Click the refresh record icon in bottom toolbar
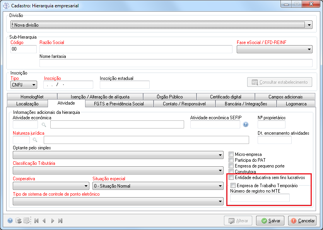The height and width of the screenshot is (230, 323). (x=18, y=221)
